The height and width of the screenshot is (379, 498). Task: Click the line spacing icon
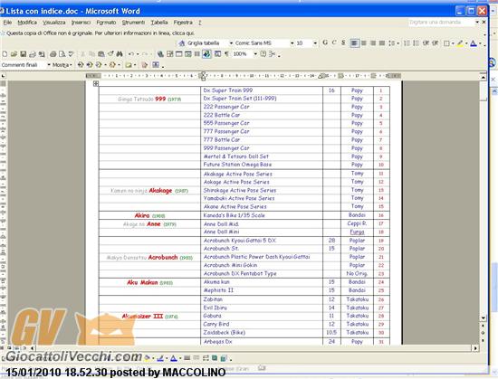click(391, 43)
